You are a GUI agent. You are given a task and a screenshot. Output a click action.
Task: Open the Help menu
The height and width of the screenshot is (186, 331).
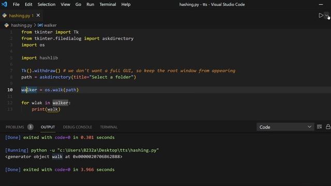pyautogui.click(x=126, y=5)
